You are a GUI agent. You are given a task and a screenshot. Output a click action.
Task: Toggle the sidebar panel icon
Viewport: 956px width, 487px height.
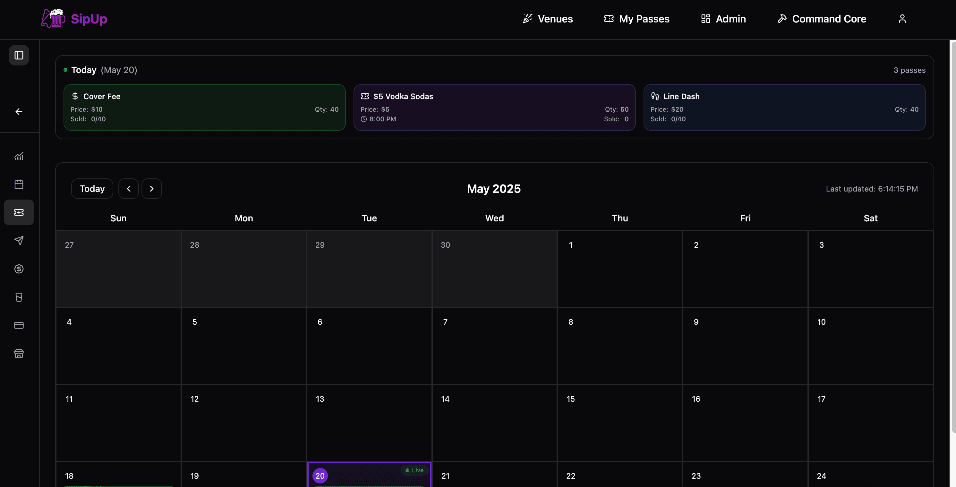[19, 55]
